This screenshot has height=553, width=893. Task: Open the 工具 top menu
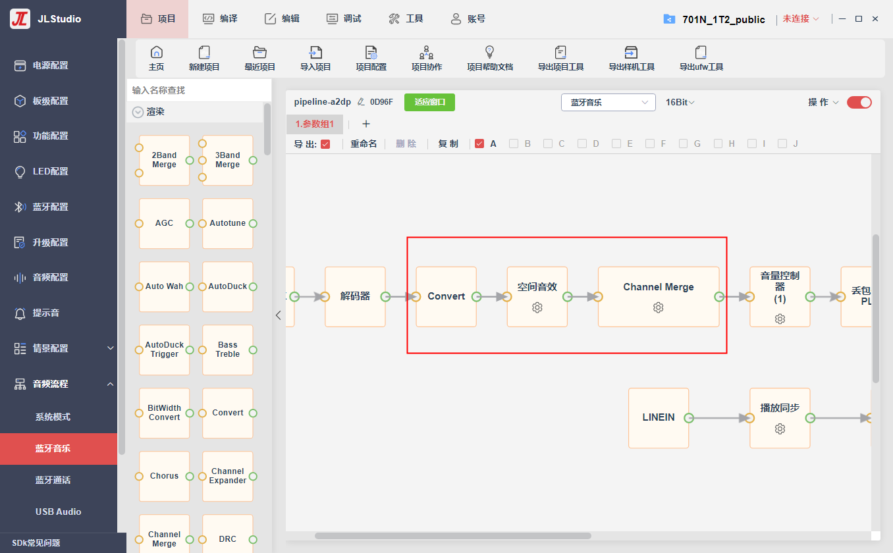pos(406,18)
